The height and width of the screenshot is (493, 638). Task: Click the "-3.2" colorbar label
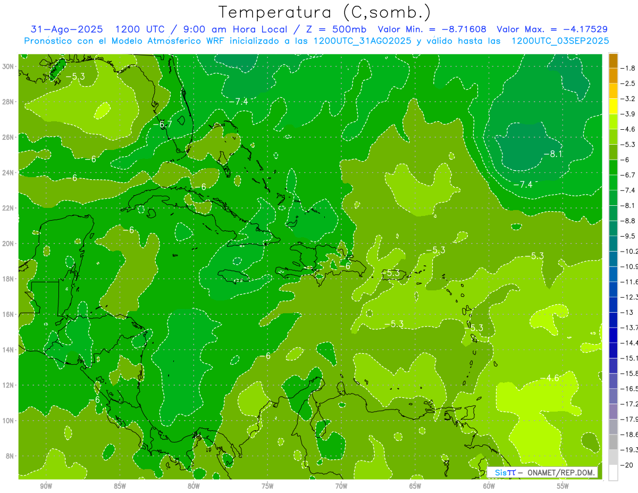(x=628, y=99)
